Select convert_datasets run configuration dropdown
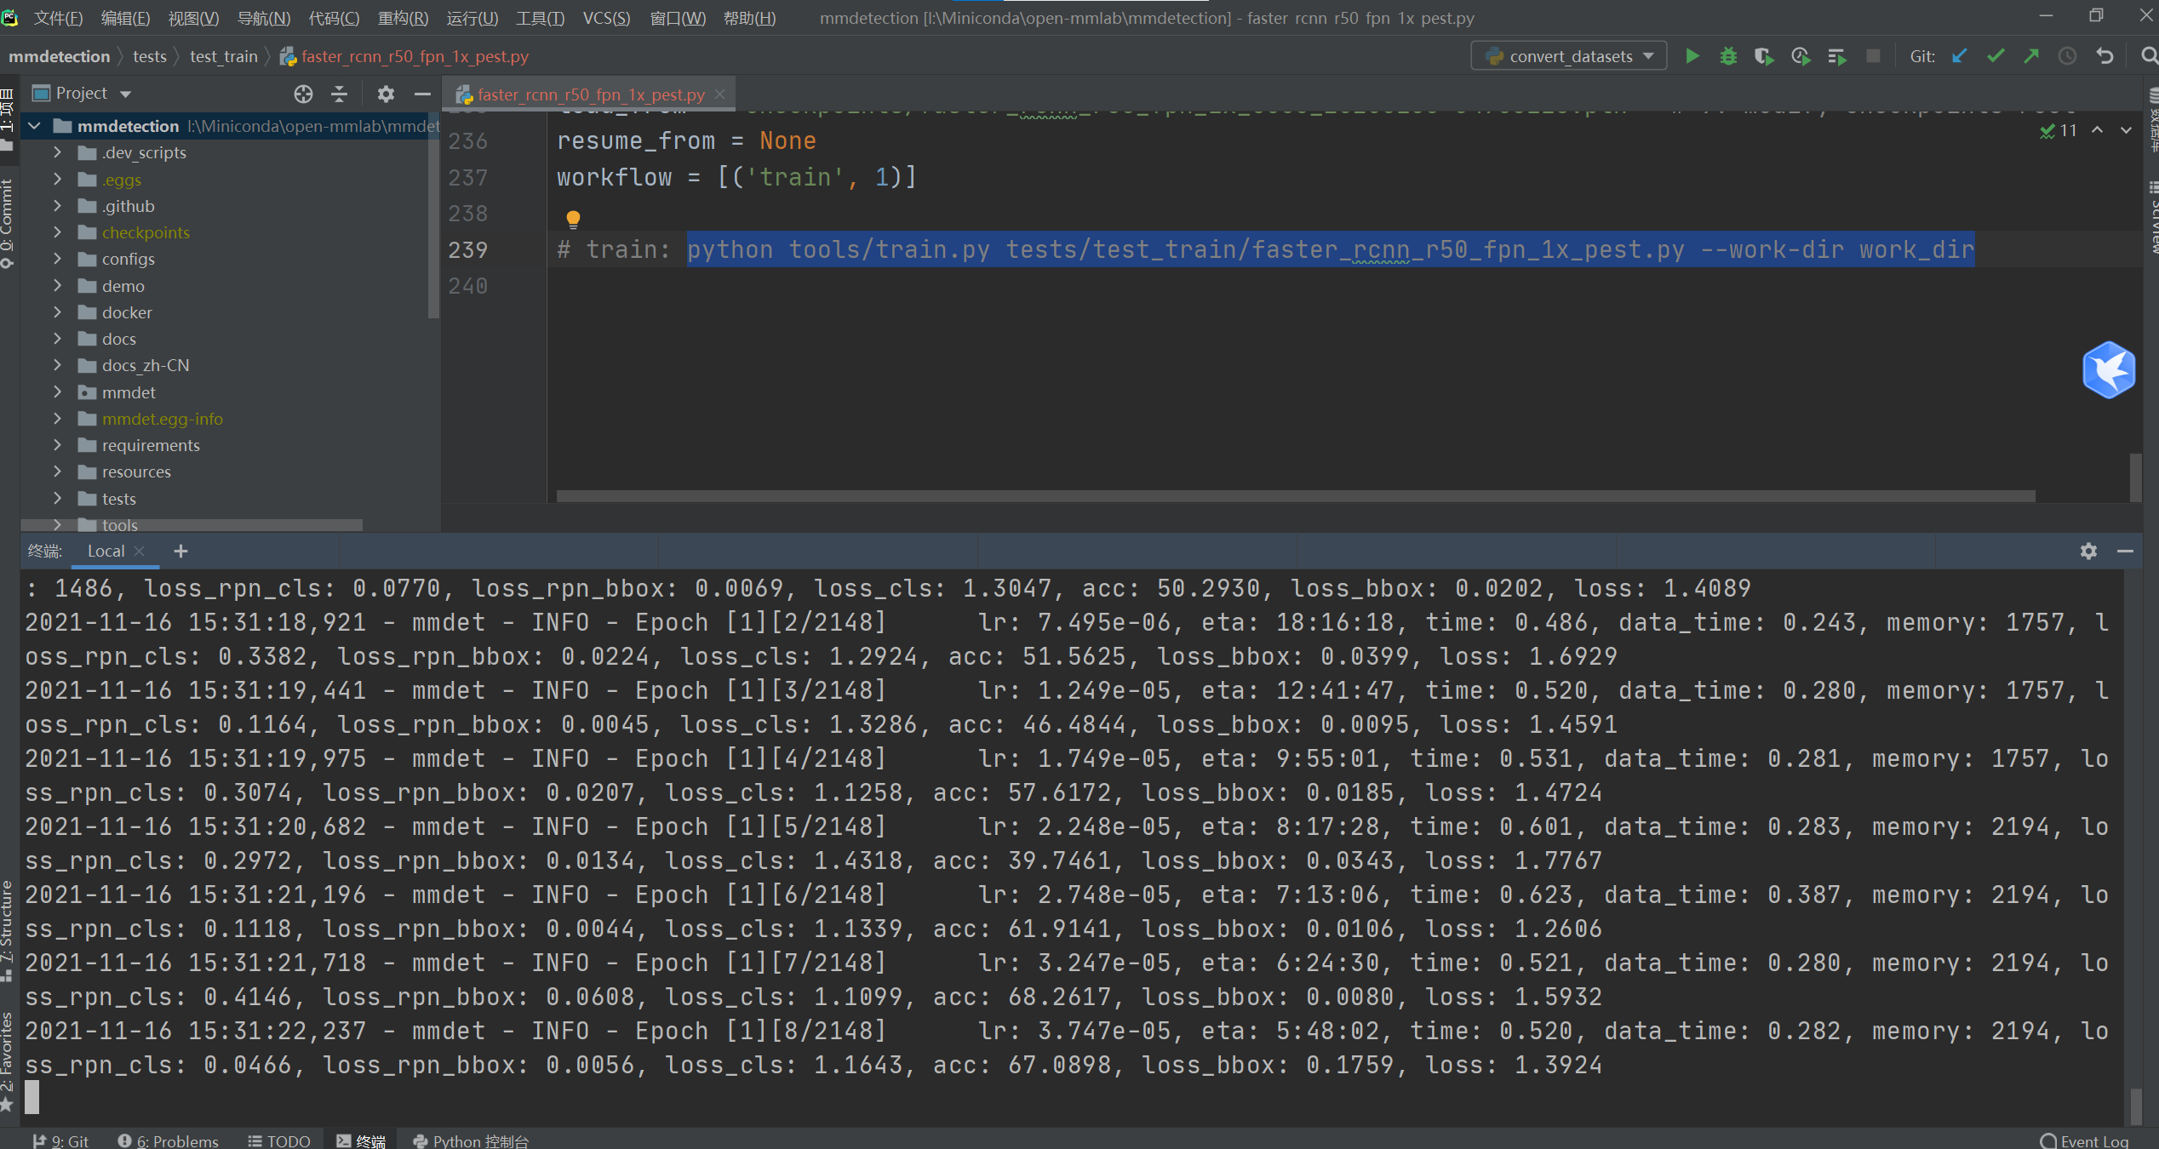The width and height of the screenshot is (2159, 1149). tap(1568, 55)
